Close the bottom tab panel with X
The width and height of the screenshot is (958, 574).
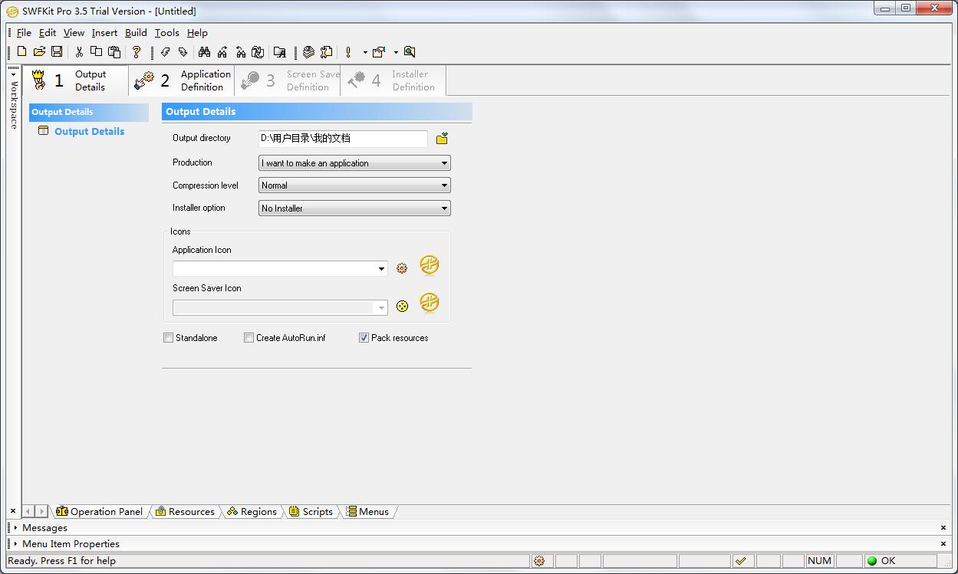[x=13, y=511]
